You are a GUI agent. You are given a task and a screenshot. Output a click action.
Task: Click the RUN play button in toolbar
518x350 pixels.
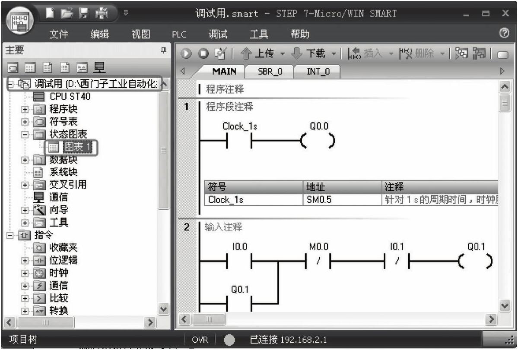click(x=186, y=54)
